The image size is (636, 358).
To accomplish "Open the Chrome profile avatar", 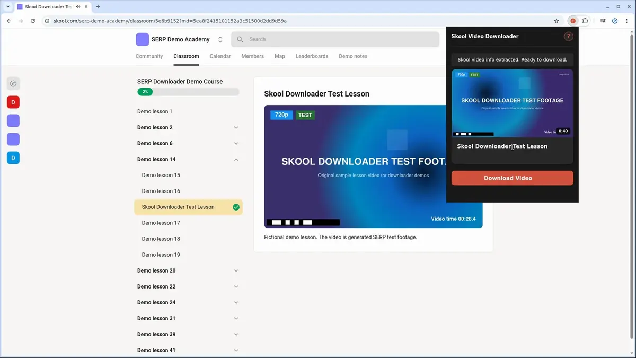I will (615, 21).
